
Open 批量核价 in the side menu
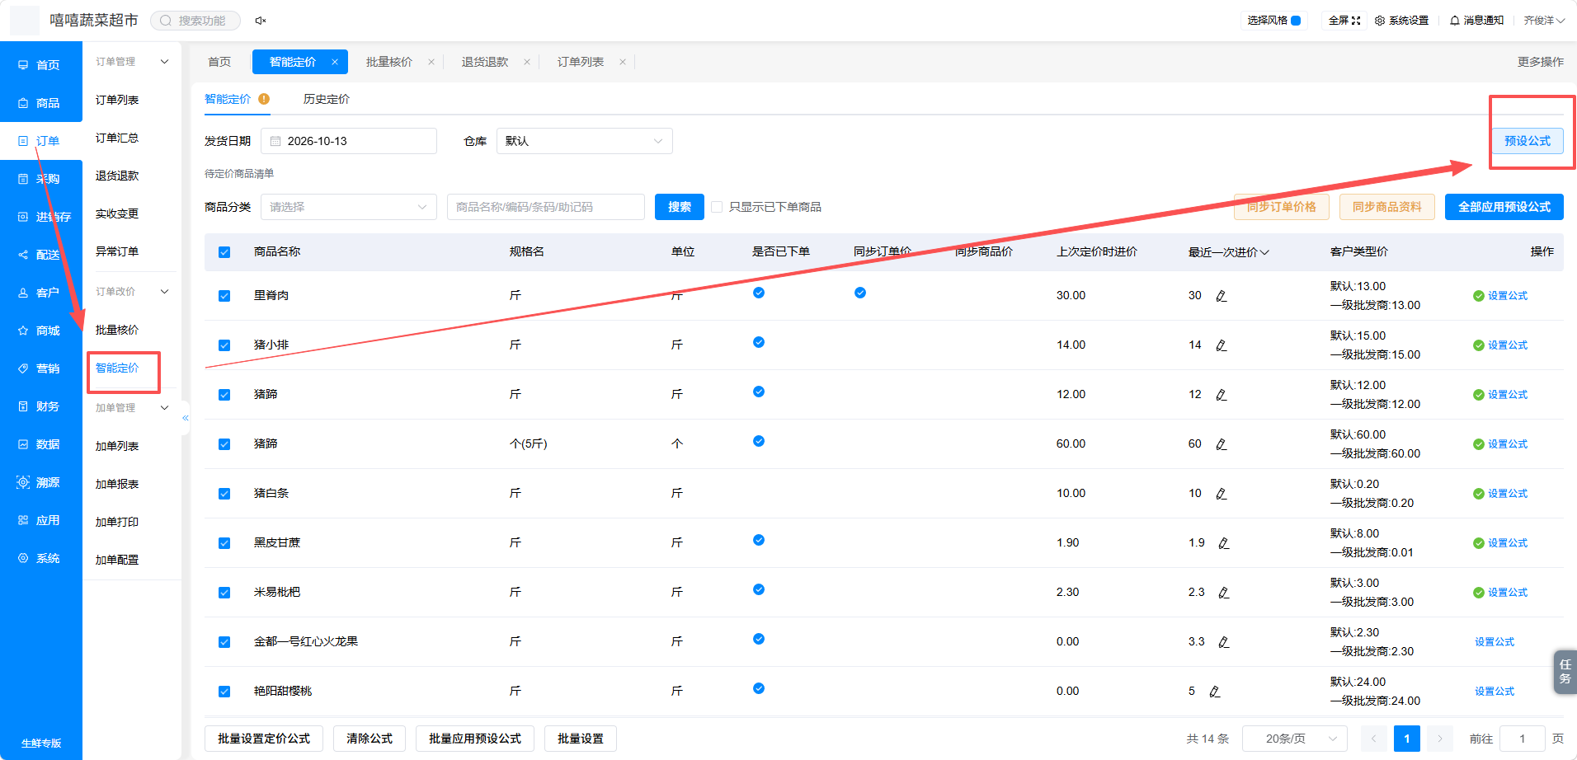(x=117, y=330)
